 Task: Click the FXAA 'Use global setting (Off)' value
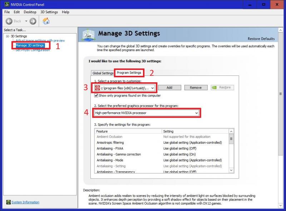tap(180, 148)
